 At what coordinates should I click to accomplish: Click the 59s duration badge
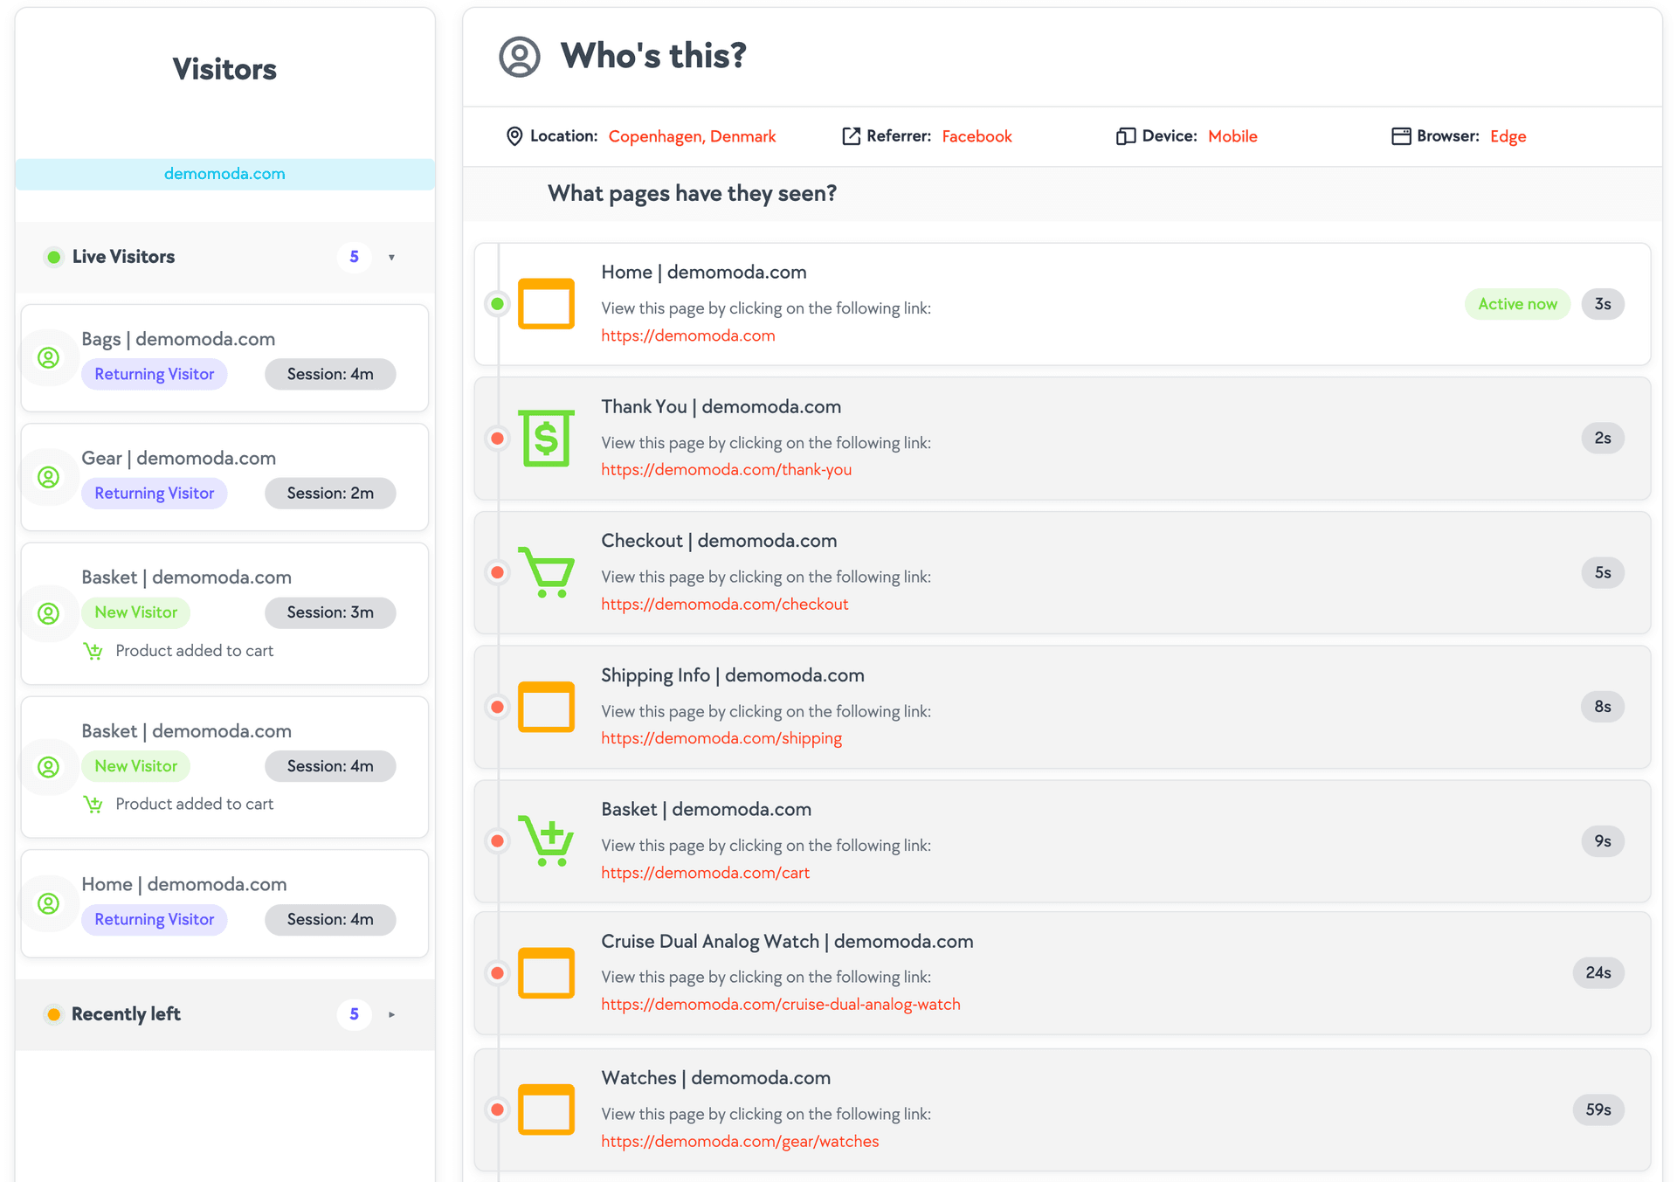pyautogui.click(x=1598, y=1109)
